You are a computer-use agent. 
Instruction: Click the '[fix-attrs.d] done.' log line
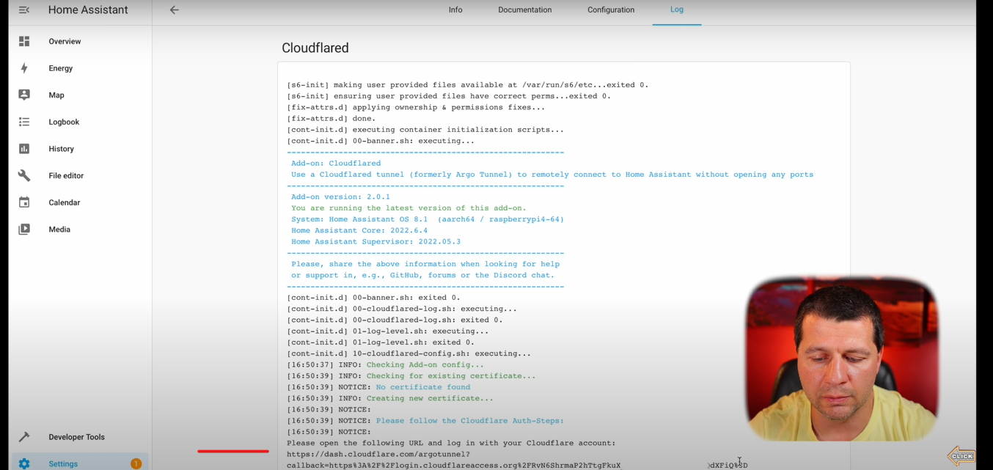tap(331, 119)
